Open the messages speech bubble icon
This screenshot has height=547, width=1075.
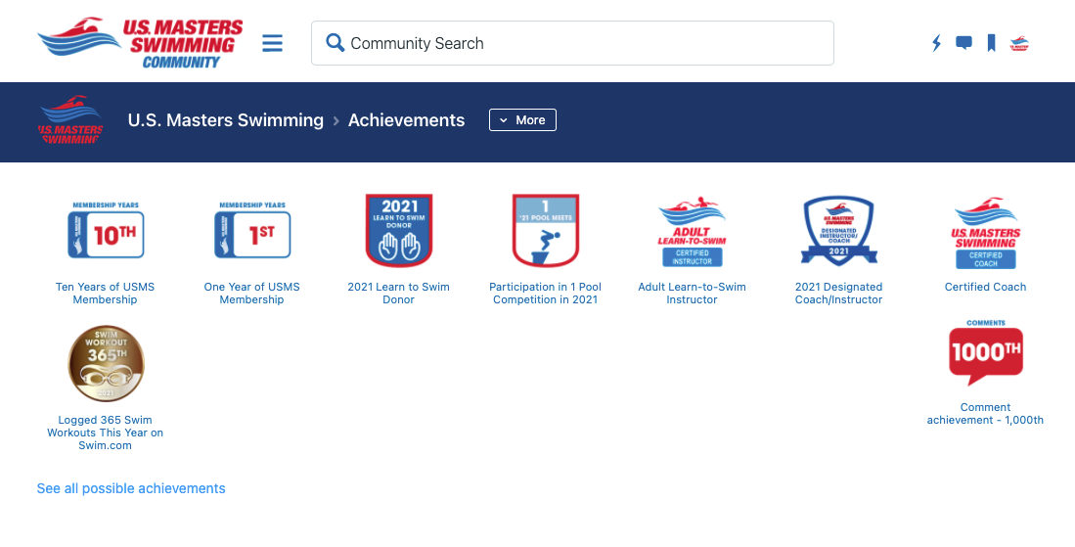[963, 43]
